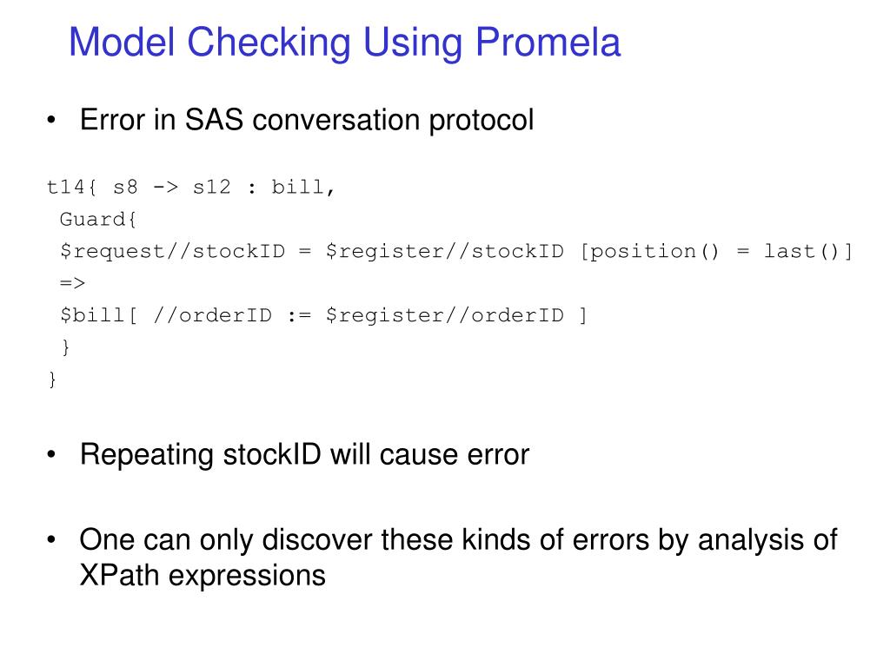Click the code line starting with t14{

(190, 187)
